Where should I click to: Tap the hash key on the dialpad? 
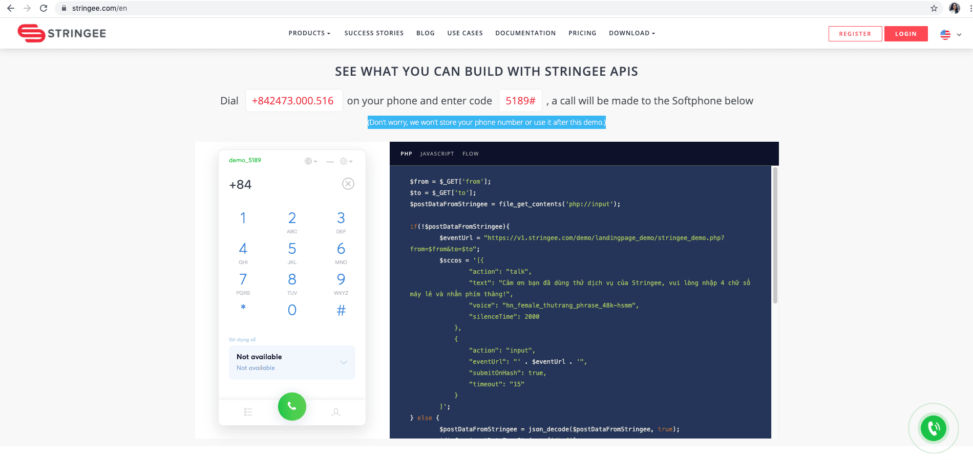pyautogui.click(x=341, y=310)
